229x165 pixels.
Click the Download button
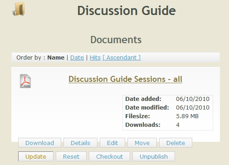pos(39,143)
